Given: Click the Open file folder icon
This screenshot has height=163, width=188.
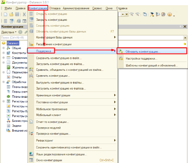Looking at the screenshot, I should [x=11, y=14].
